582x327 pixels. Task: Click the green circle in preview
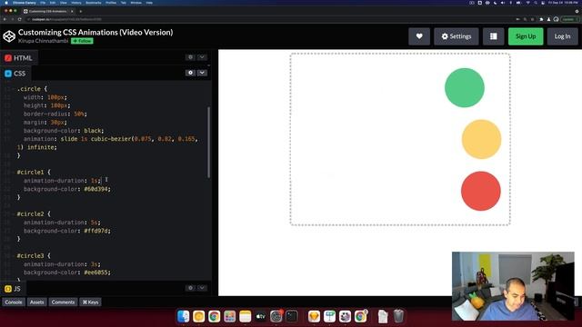click(x=465, y=88)
